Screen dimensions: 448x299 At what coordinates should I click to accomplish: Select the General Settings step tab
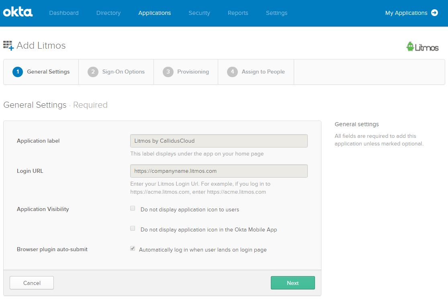tap(41, 72)
